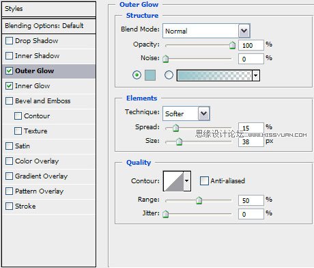Enable the Anti-aliased checkbox
Image resolution: width=314 pixels, height=268 pixels.
(x=204, y=181)
